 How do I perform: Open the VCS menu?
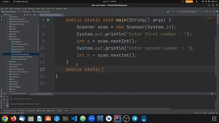click(x=53, y=9)
